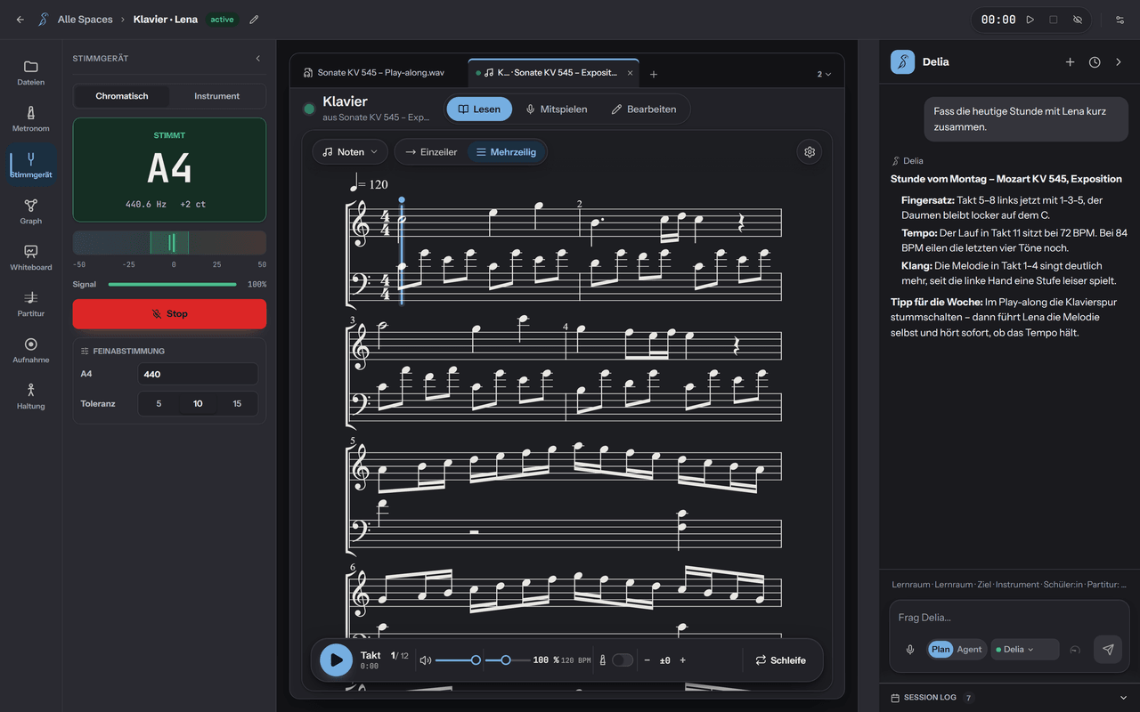This screenshot has height=712, width=1140.
Task: Select Einzeiler layout
Action: point(431,152)
